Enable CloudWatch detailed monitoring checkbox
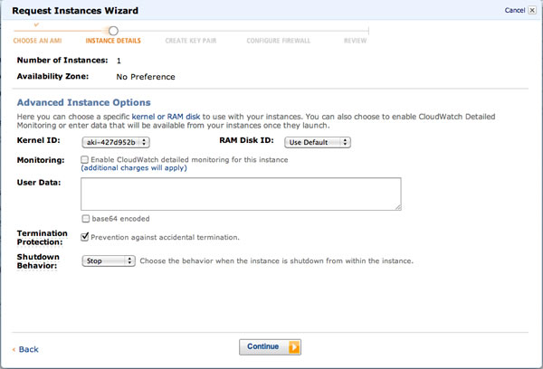 pos(85,159)
